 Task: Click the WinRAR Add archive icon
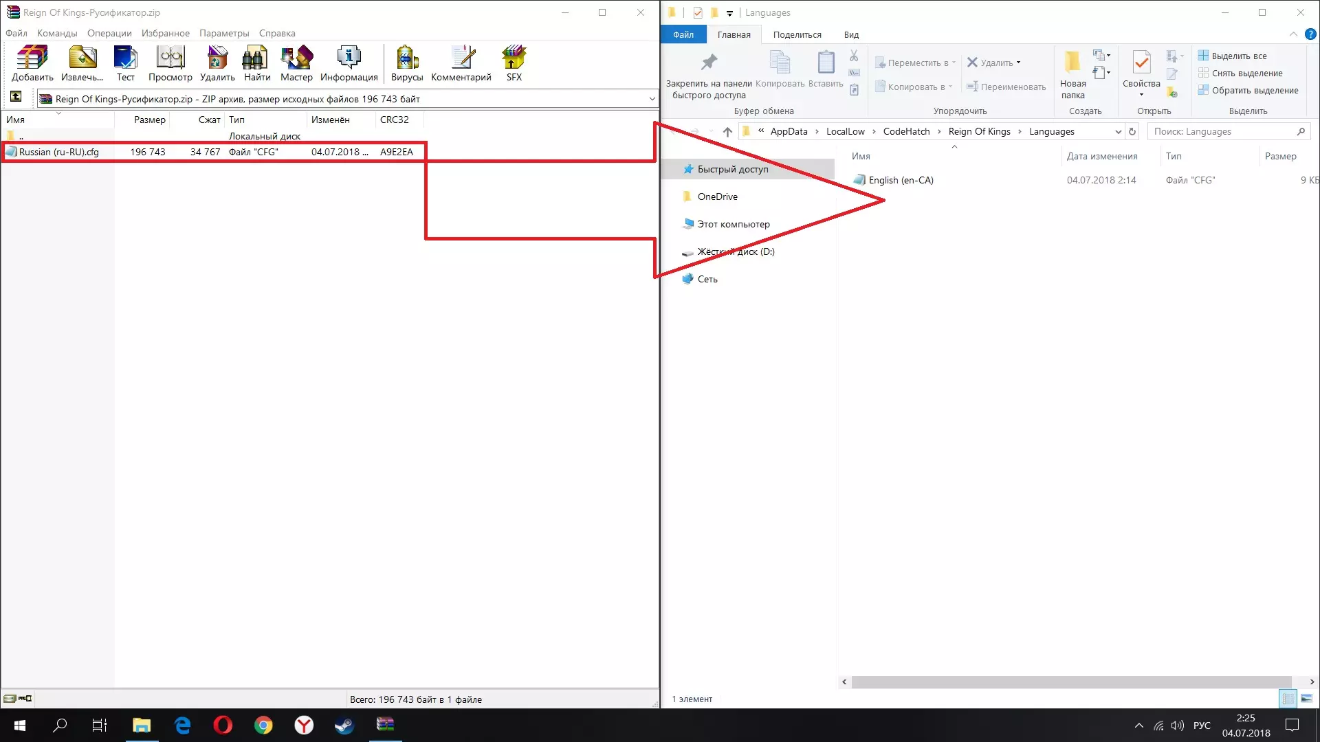[32, 59]
